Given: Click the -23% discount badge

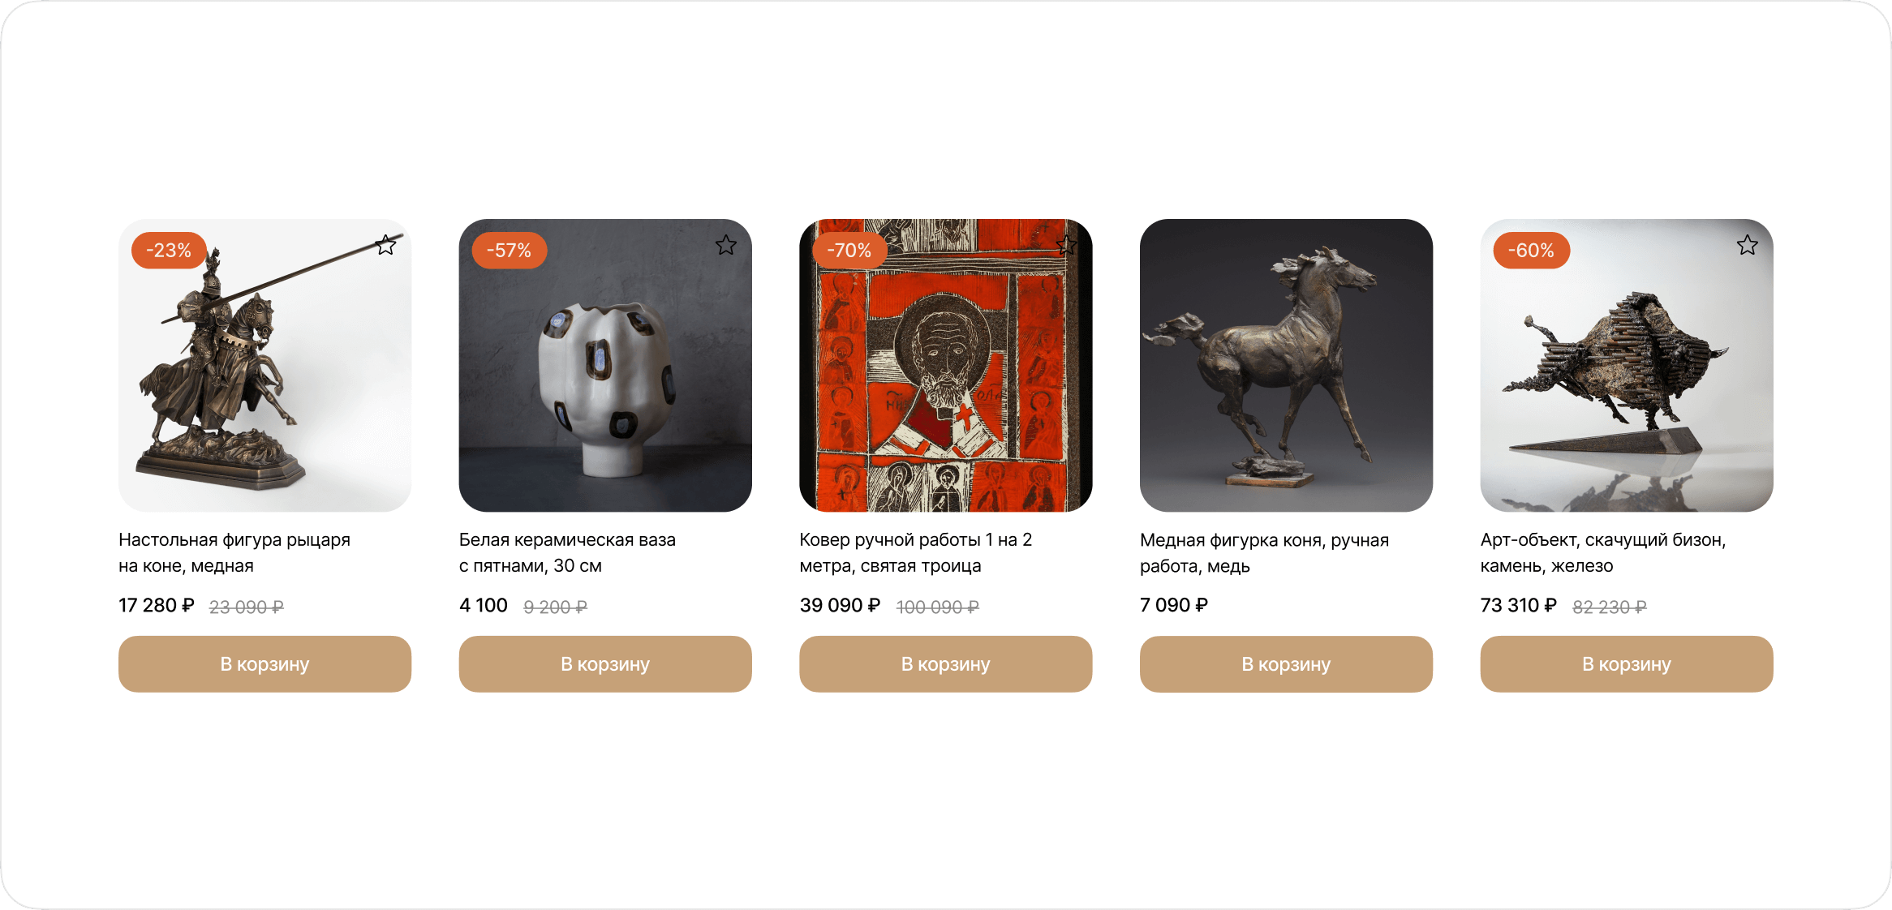Looking at the screenshot, I should coord(169,251).
